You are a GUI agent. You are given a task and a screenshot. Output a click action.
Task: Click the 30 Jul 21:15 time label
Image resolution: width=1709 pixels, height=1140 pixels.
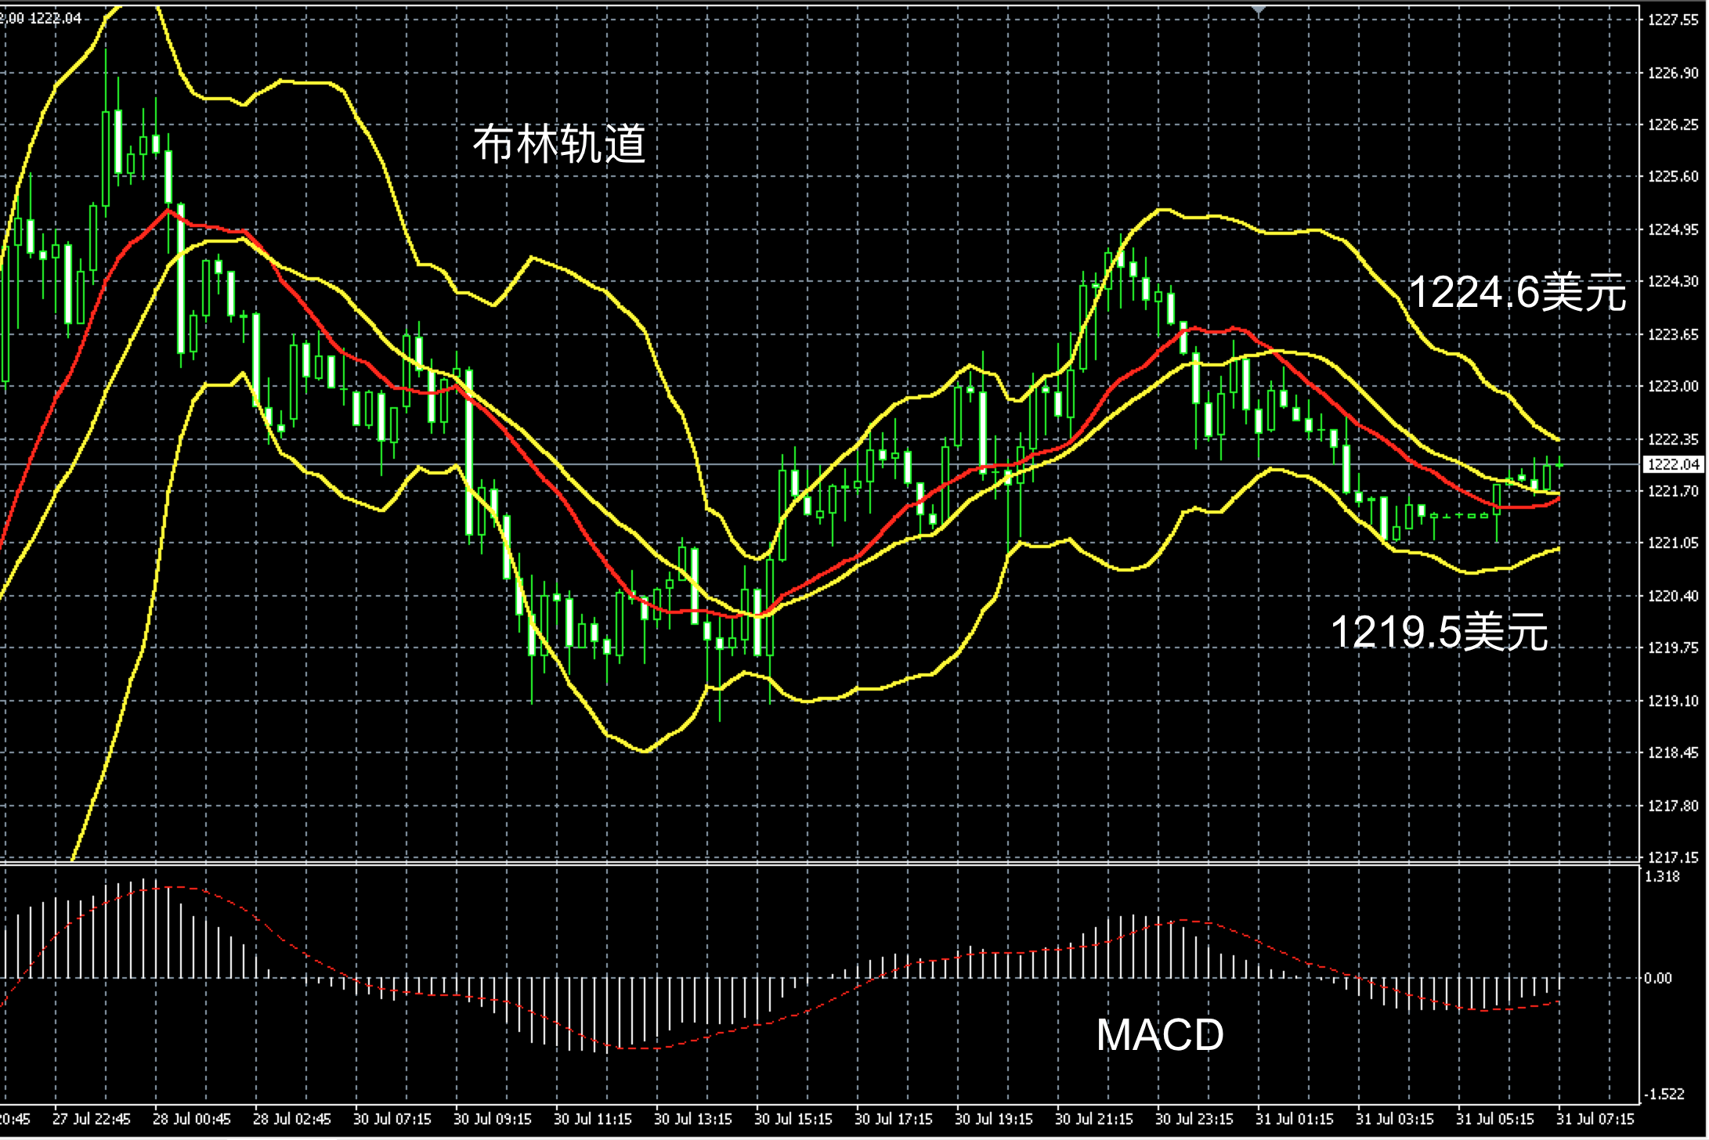coord(1093,1119)
